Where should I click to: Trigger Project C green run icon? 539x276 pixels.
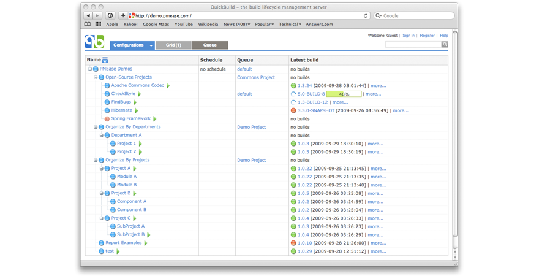click(135, 218)
